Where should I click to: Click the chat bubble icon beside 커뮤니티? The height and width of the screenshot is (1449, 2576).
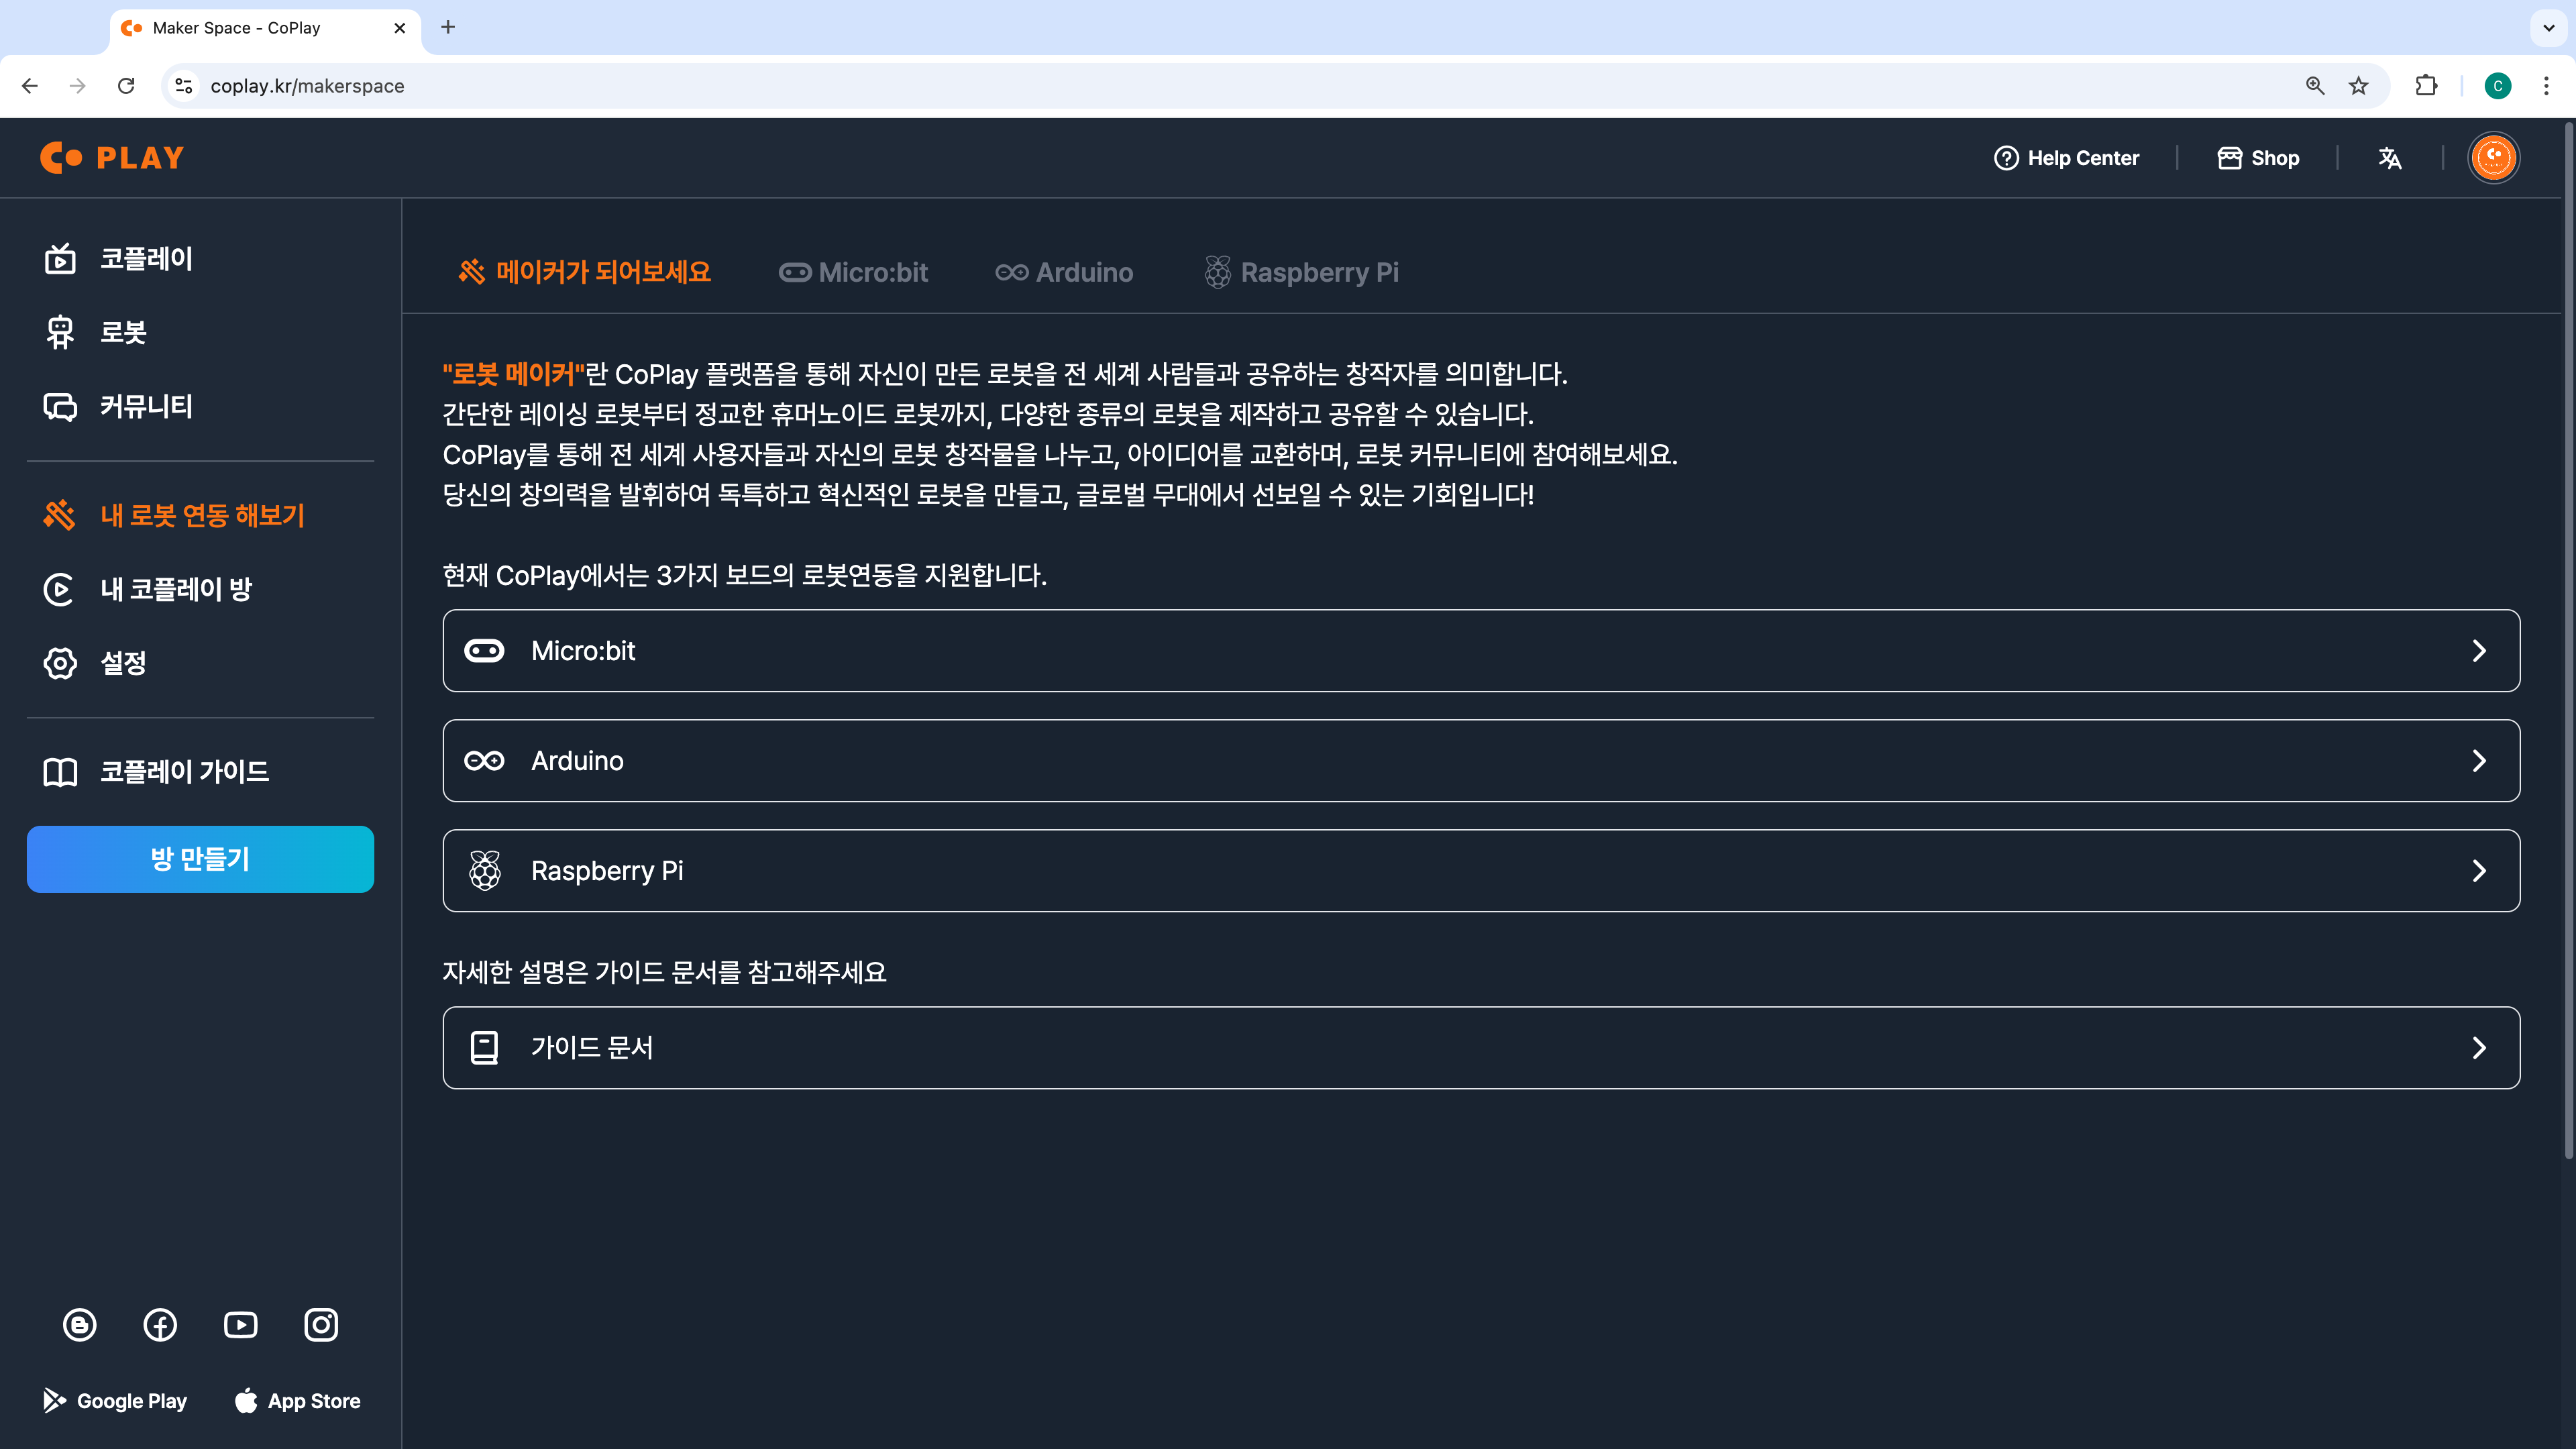(60, 406)
